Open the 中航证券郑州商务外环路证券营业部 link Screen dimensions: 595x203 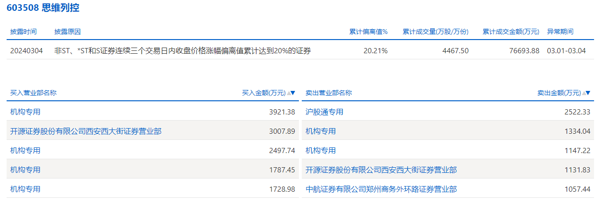point(381,189)
